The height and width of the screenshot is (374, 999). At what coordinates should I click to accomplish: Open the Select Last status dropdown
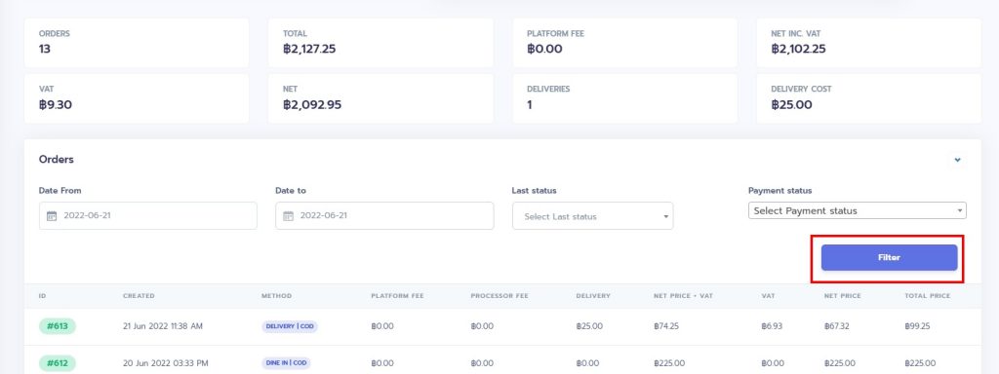coord(592,216)
